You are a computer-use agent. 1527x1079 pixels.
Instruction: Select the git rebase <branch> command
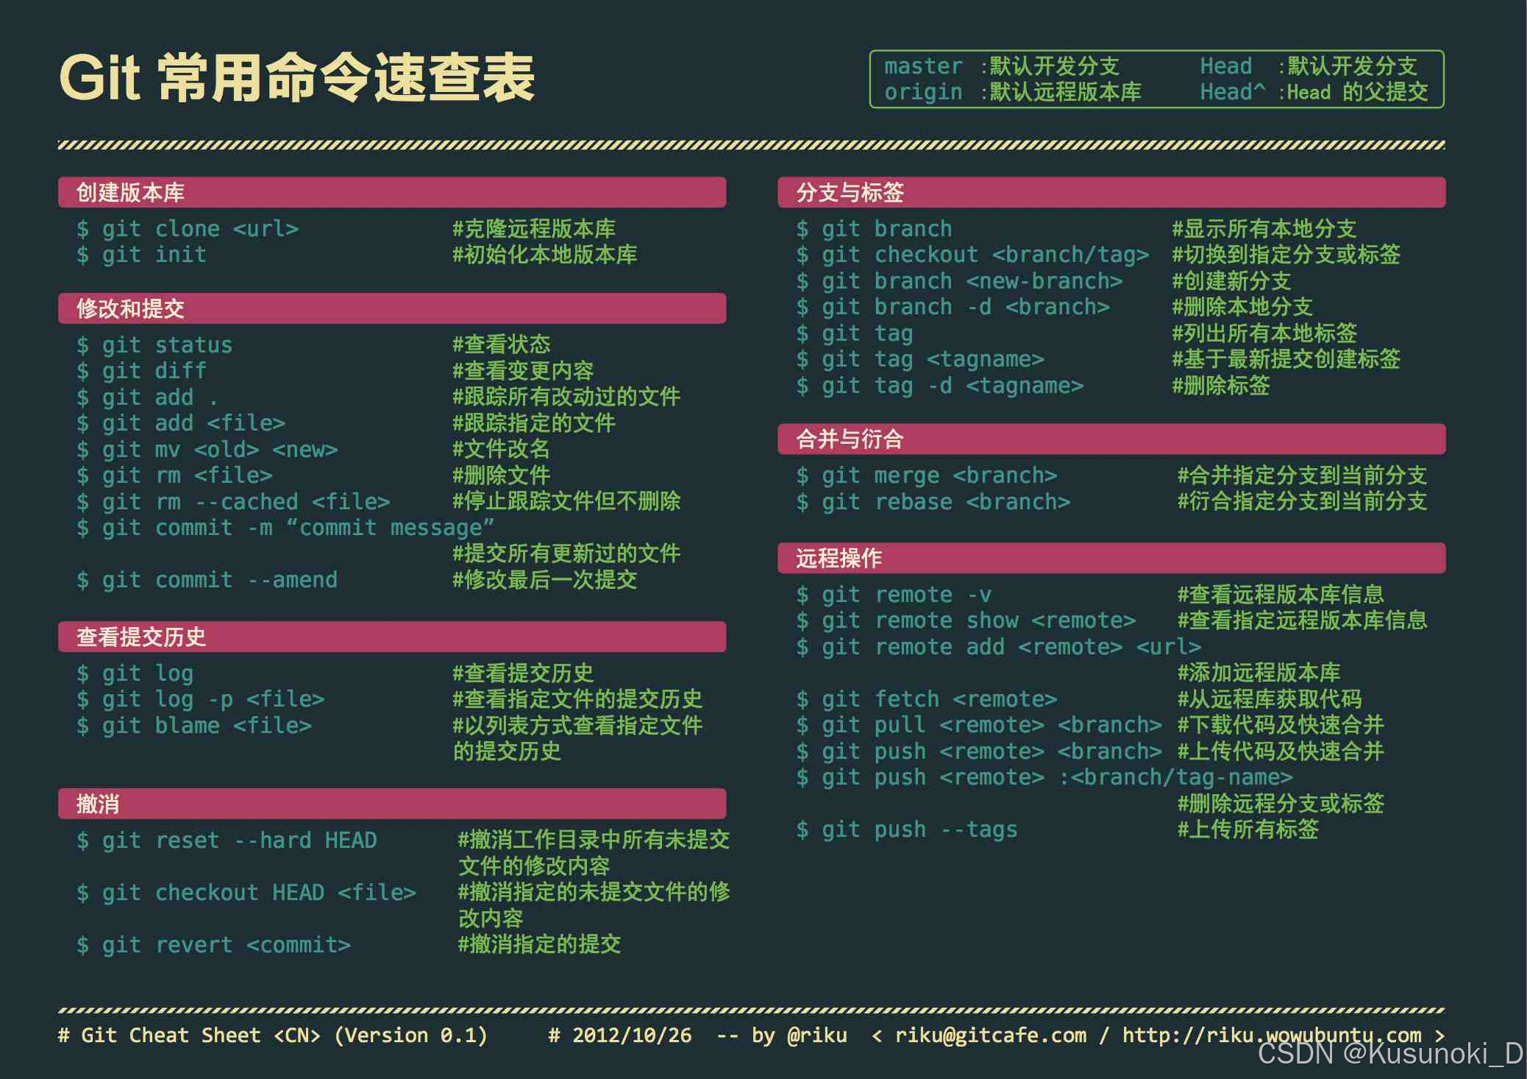click(x=933, y=502)
